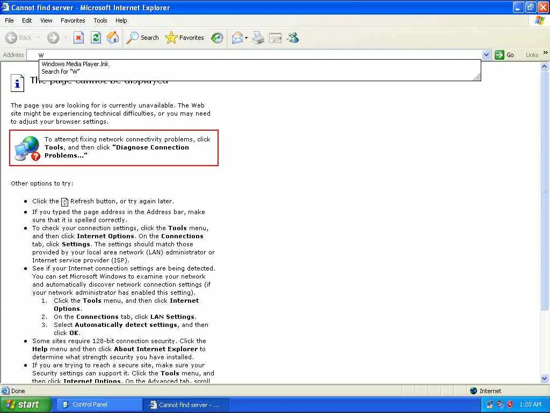Click the page info icon beside heading
The image size is (550, 413).
[x=17, y=83]
